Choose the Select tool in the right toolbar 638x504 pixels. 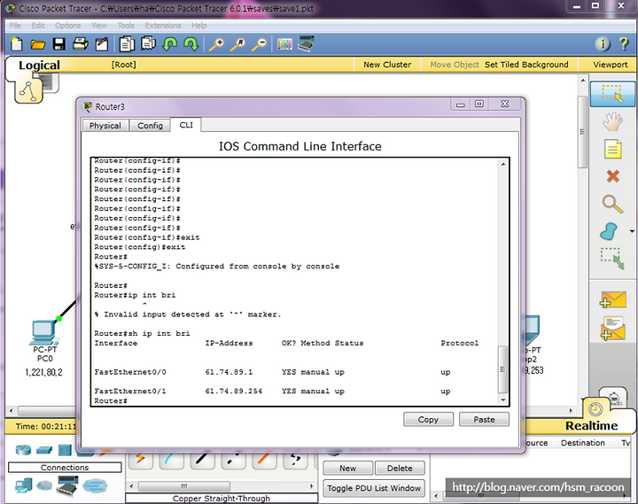point(612,94)
